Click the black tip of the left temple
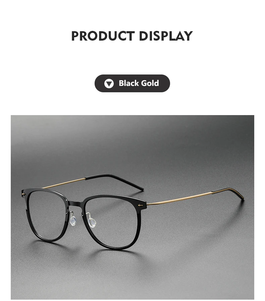 [x=115, y=182]
